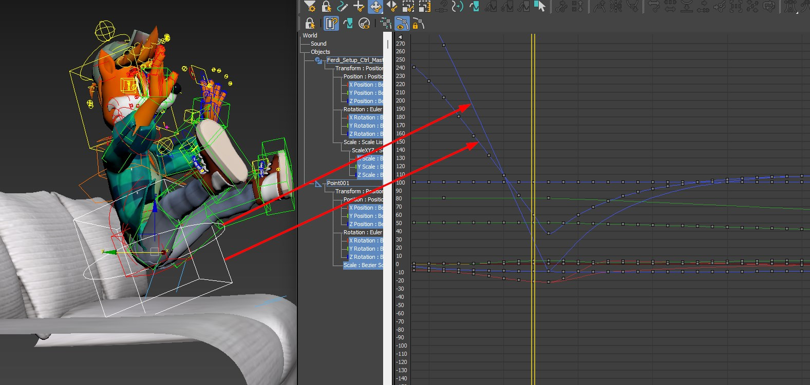Select Z Rotation under Ferdi_Setup_Ctrl_Mast
The height and width of the screenshot is (385, 810).
(366, 134)
